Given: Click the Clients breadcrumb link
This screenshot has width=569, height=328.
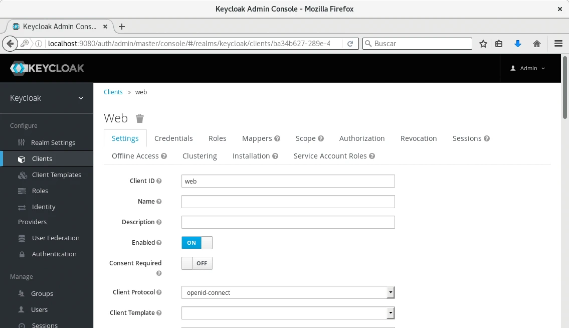Looking at the screenshot, I should (x=113, y=92).
